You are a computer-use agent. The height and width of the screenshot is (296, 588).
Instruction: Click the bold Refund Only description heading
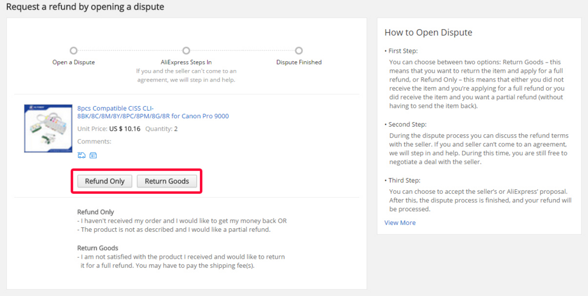96,212
